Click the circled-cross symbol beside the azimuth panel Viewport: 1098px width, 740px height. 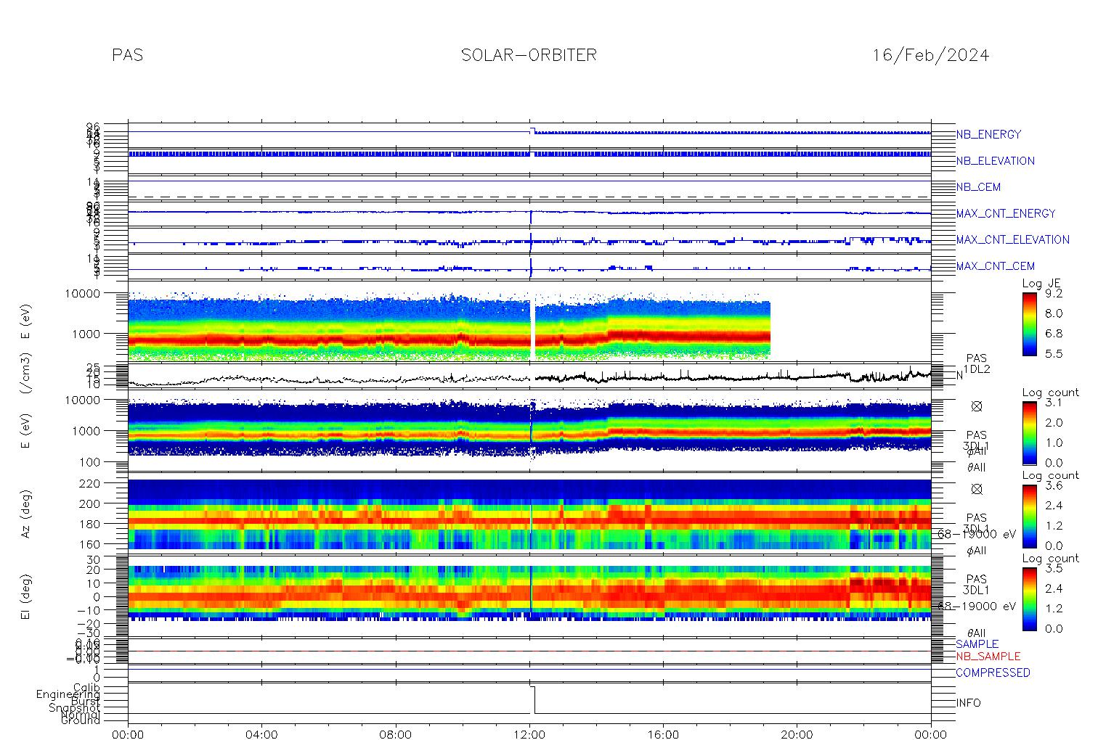coord(976,489)
